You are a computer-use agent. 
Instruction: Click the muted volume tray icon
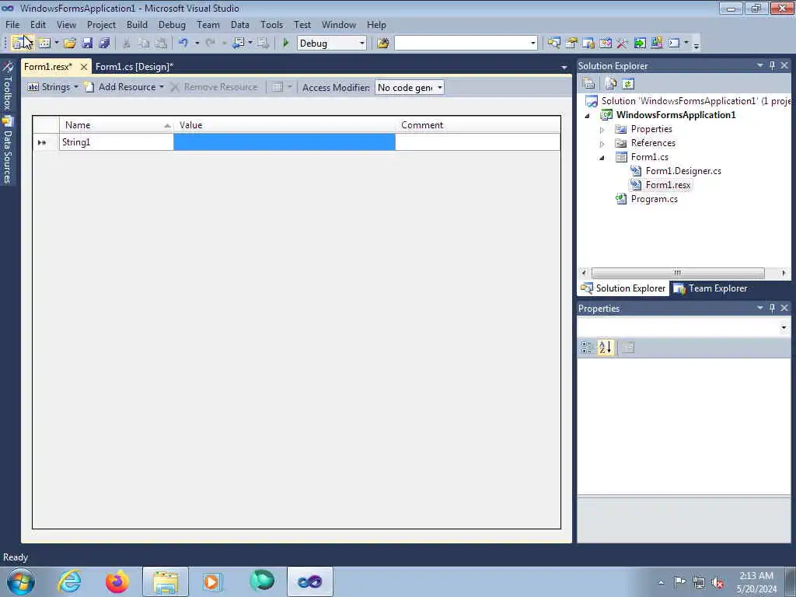pos(717,582)
